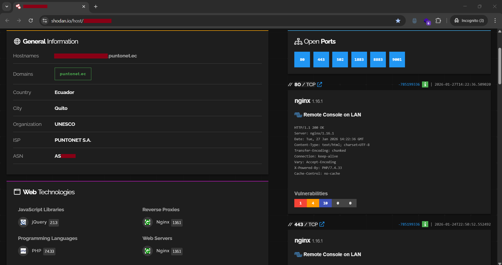Jump to open port 1883
The width and height of the screenshot is (502, 265).
359,60
